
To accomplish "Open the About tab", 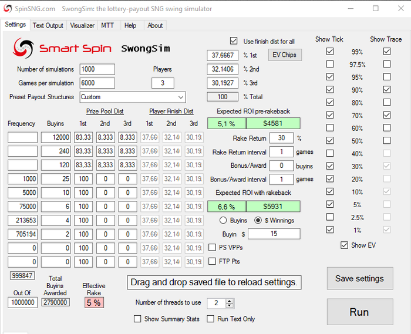I will [155, 25].
